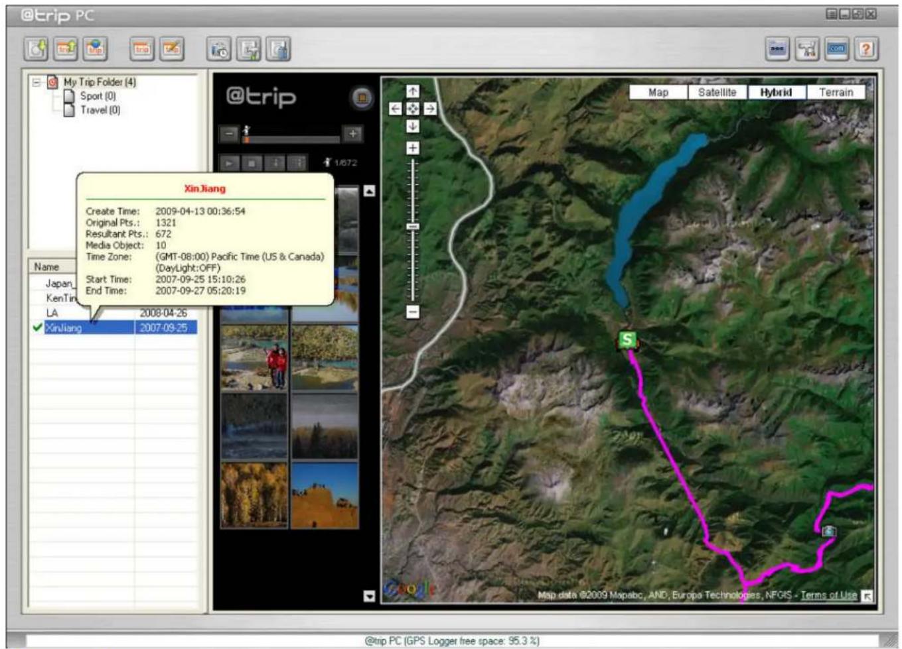Click the map corner arrow beside Terms of Use

867,596
